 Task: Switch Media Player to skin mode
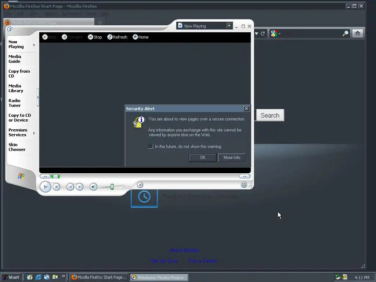tap(244, 185)
